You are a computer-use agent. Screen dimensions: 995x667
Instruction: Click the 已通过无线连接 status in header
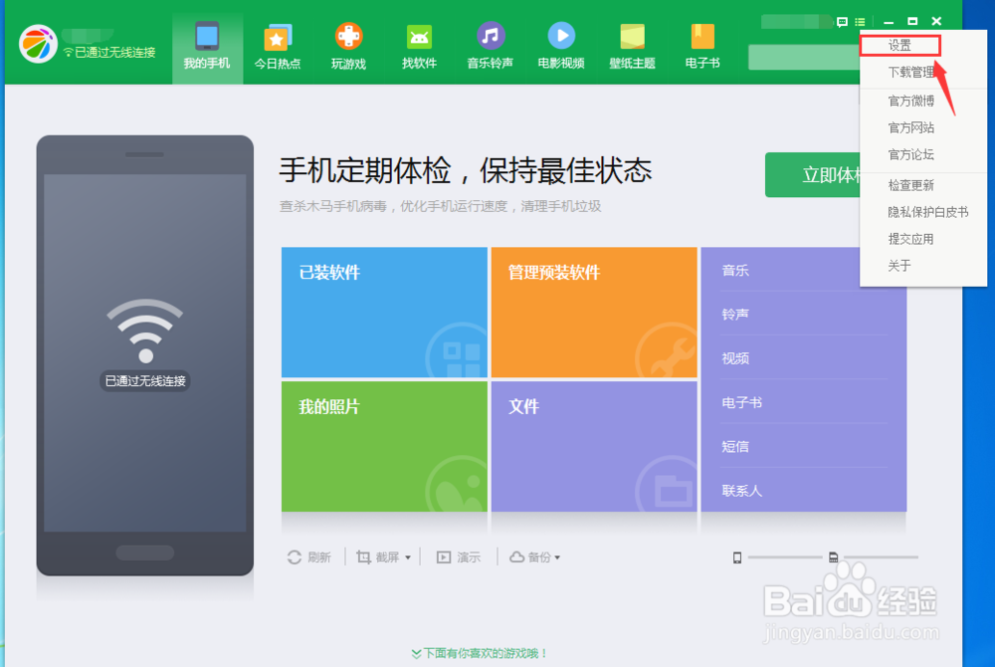[109, 52]
